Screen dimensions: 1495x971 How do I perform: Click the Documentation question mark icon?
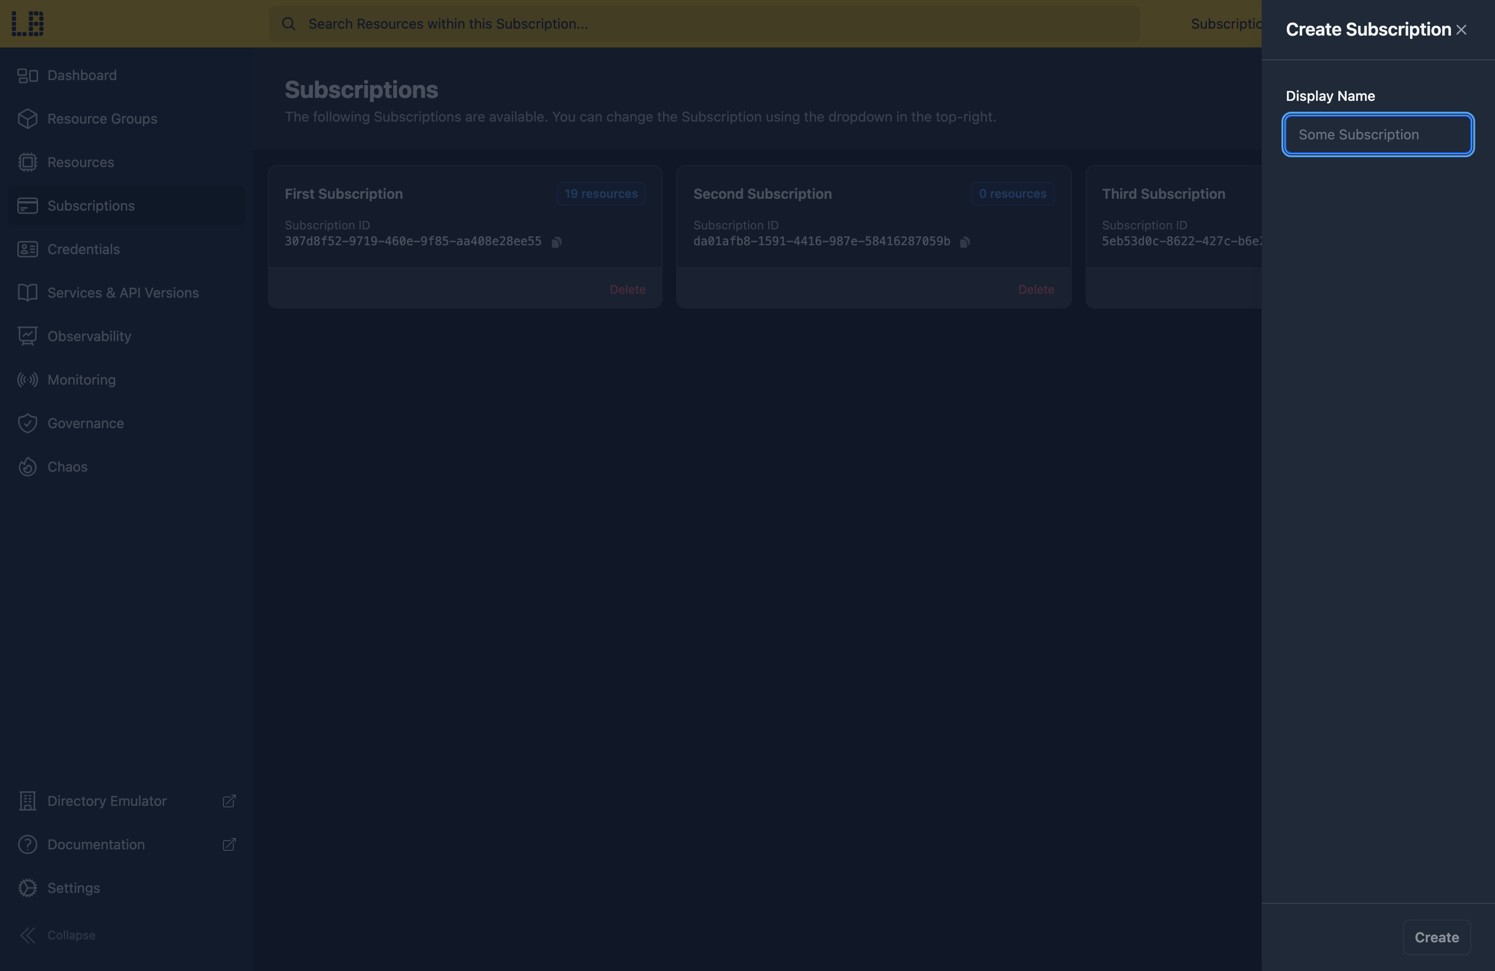coord(28,844)
